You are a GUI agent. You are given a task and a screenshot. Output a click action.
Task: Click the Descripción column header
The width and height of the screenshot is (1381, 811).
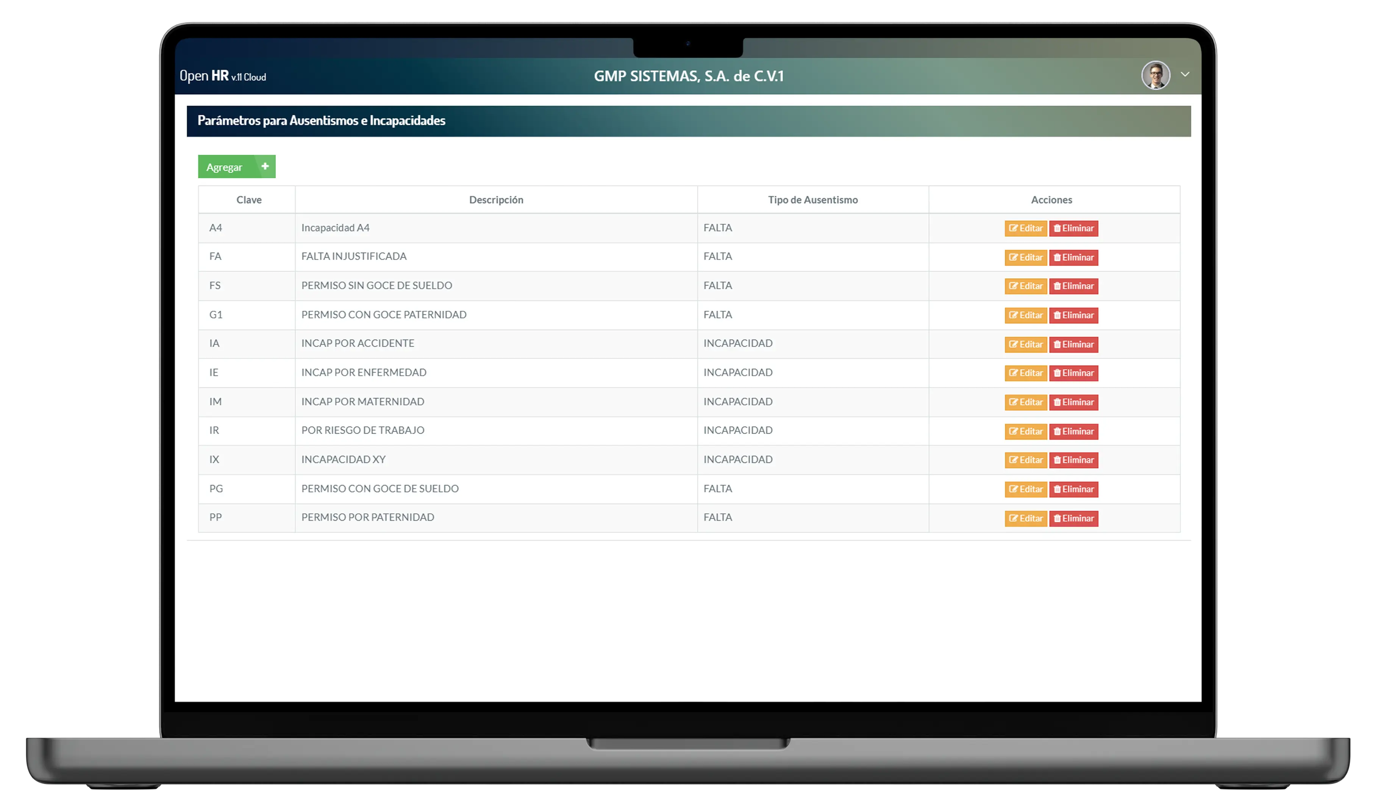pyautogui.click(x=496, y=200)
